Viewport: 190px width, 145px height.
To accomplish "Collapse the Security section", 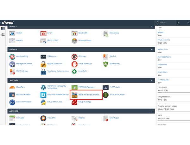I will pos(152,49).
